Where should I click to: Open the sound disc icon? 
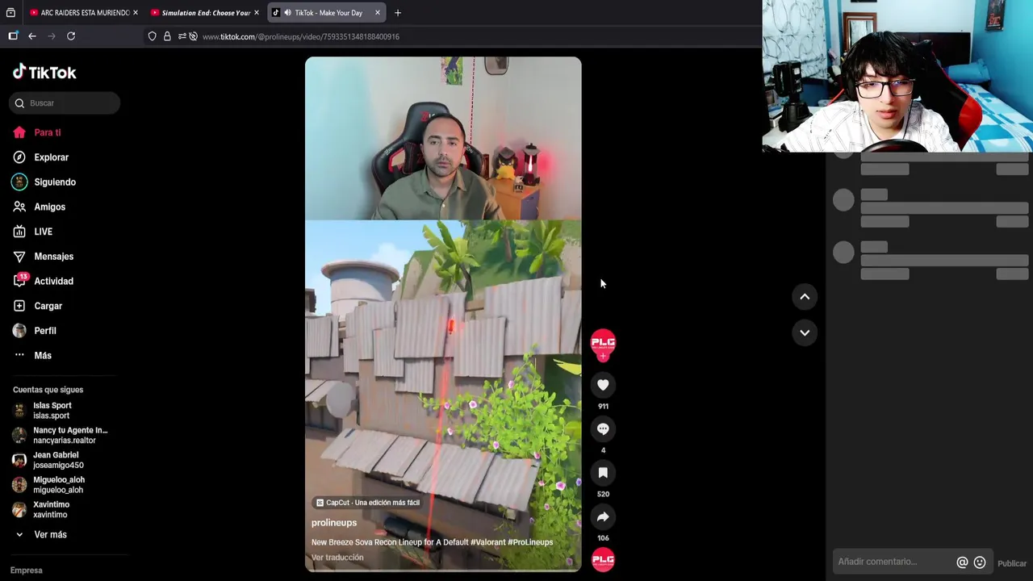point(603,560)
